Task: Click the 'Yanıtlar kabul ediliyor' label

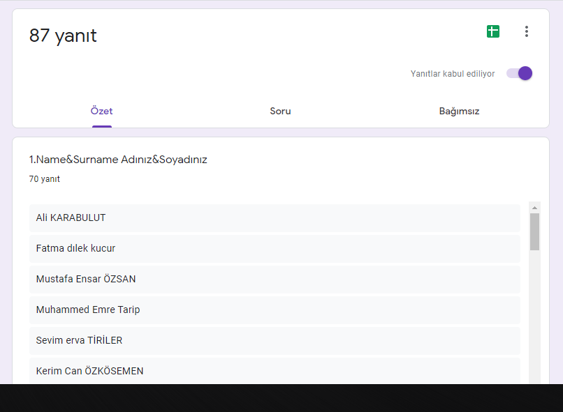Action: 453,74
